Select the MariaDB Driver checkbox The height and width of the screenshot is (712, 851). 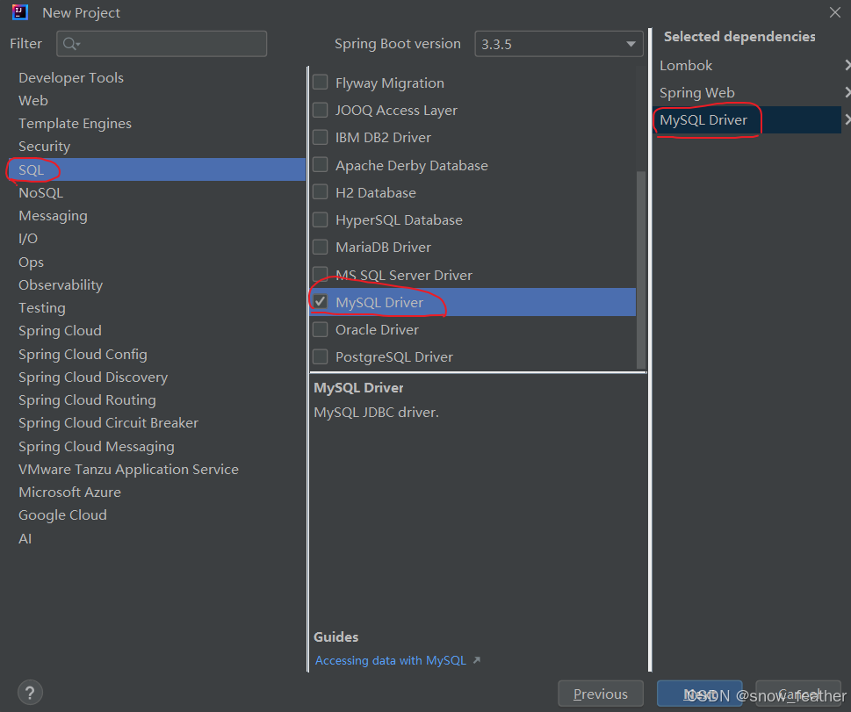click(x=321, y=247)
